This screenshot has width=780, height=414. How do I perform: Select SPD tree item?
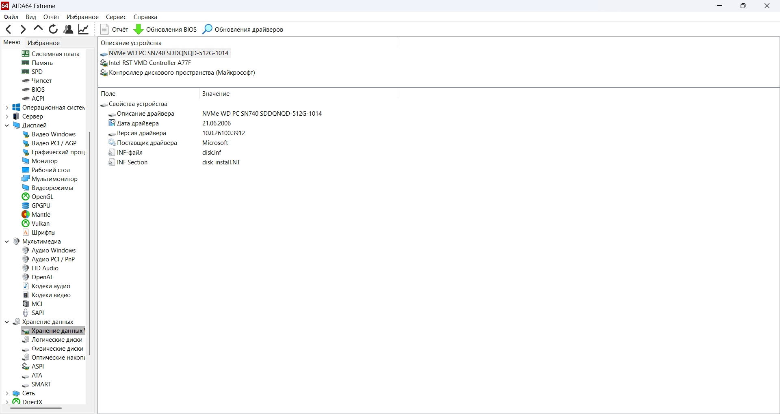point(32,72)
